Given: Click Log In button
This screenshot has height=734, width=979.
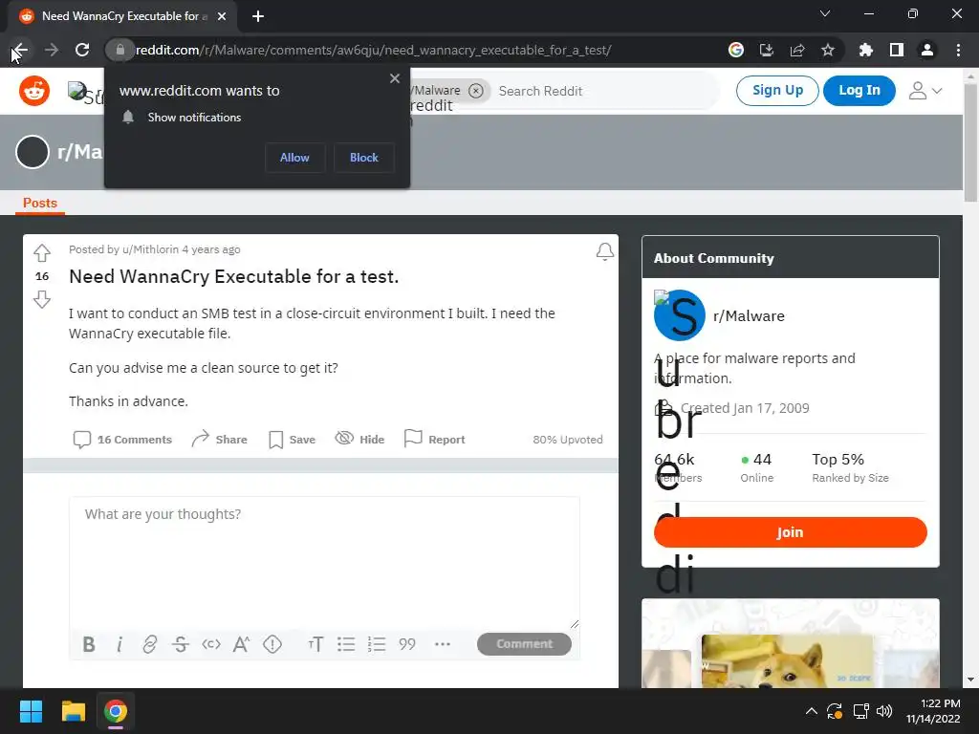Looking at the screenshot, I should pyautogui.click(x=859, y=91).
